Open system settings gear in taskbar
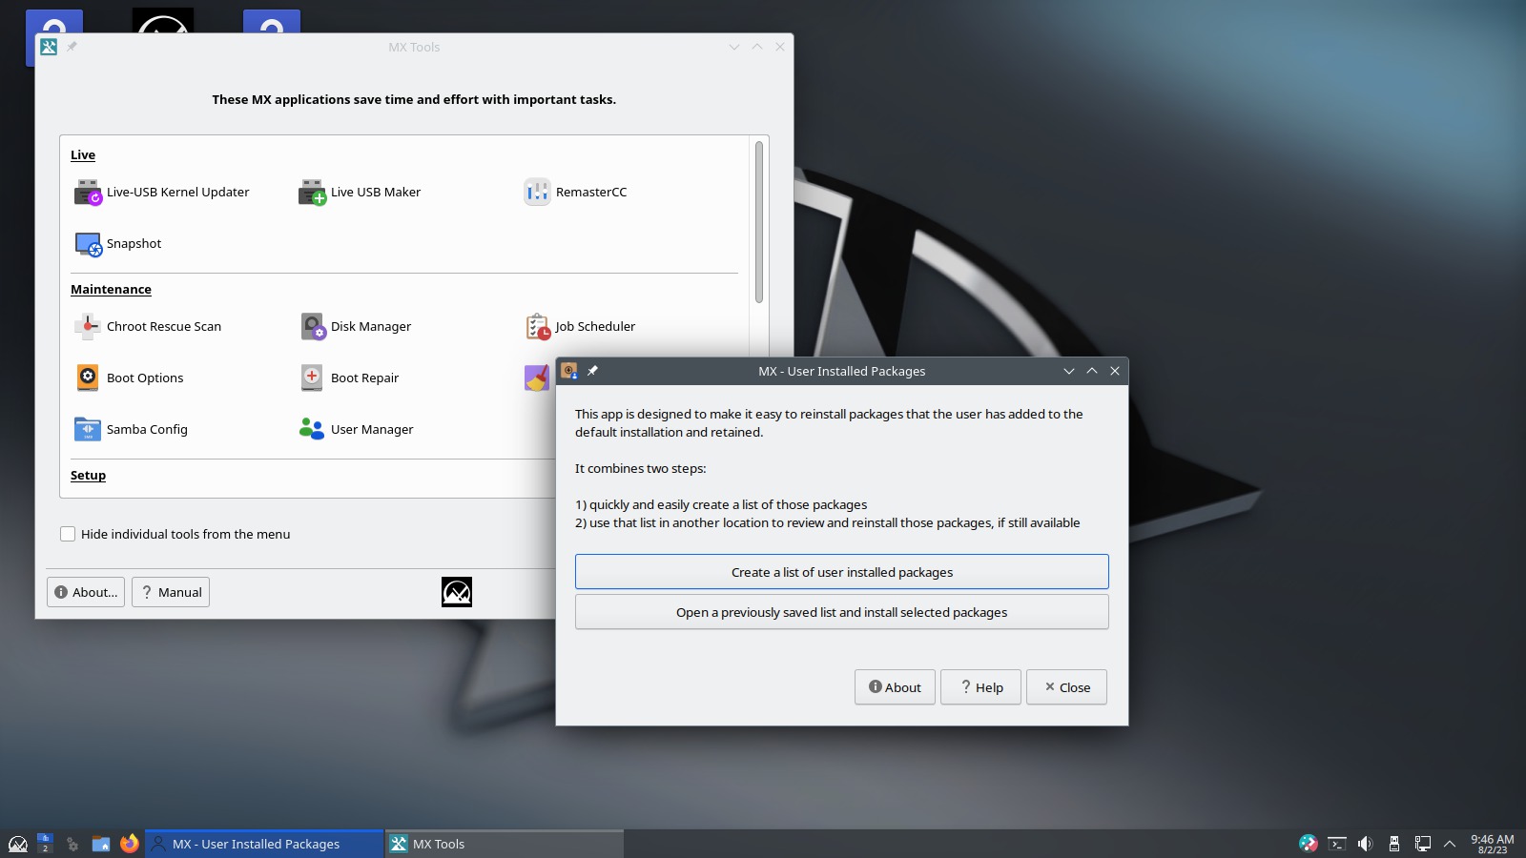The image size is (1526, 858). click(72, 844)
